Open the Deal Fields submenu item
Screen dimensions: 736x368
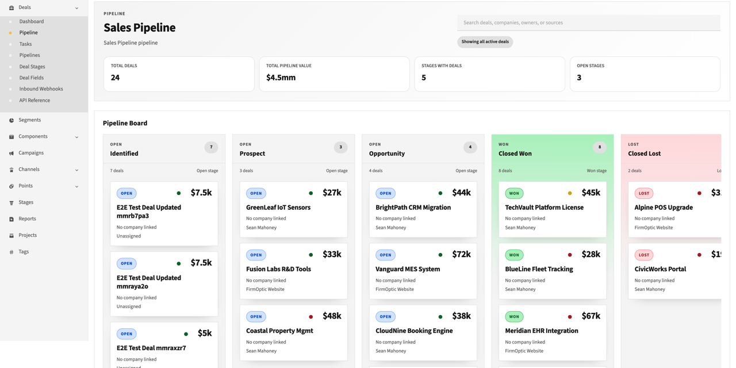click(32, 78)
